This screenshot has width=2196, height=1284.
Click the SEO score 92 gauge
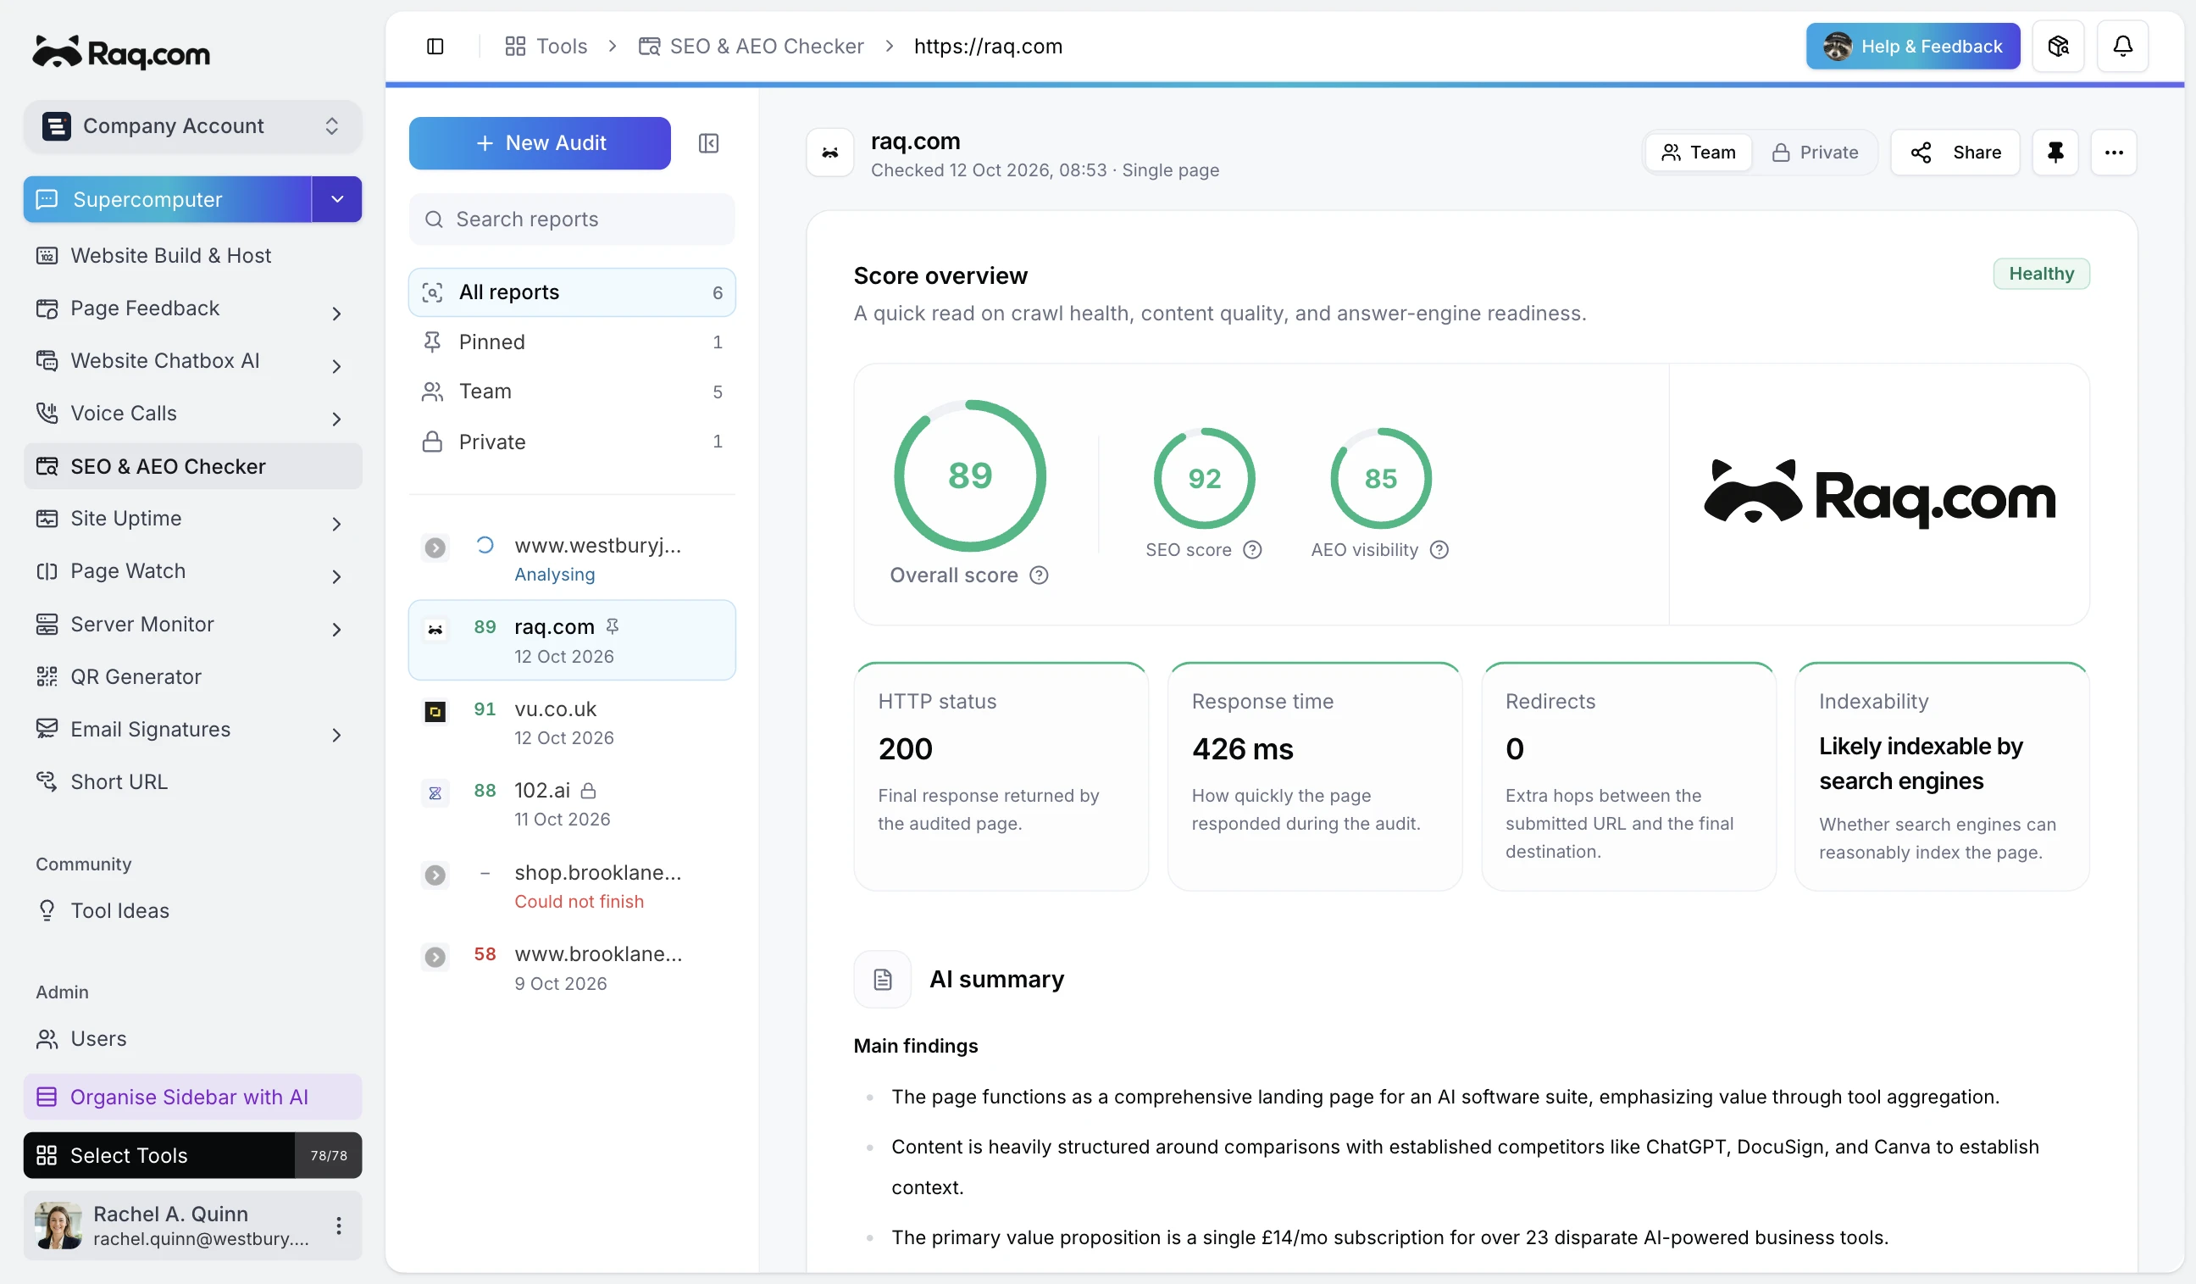[x=1203, y=479]
